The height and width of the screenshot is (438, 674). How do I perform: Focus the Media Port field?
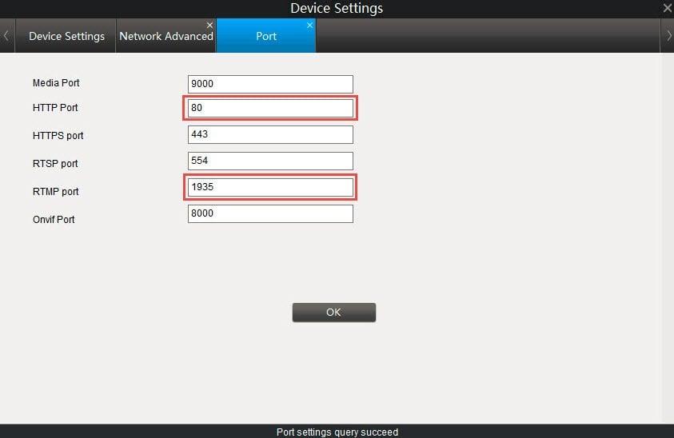[270, 84]
